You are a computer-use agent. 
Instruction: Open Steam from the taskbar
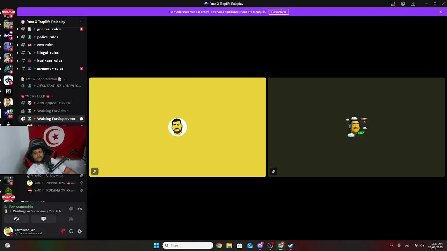[291, 245]
